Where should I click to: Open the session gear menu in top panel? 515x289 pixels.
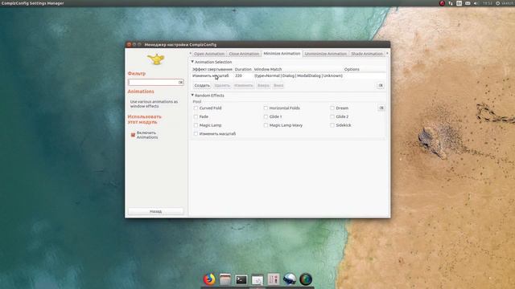(498, 3)
